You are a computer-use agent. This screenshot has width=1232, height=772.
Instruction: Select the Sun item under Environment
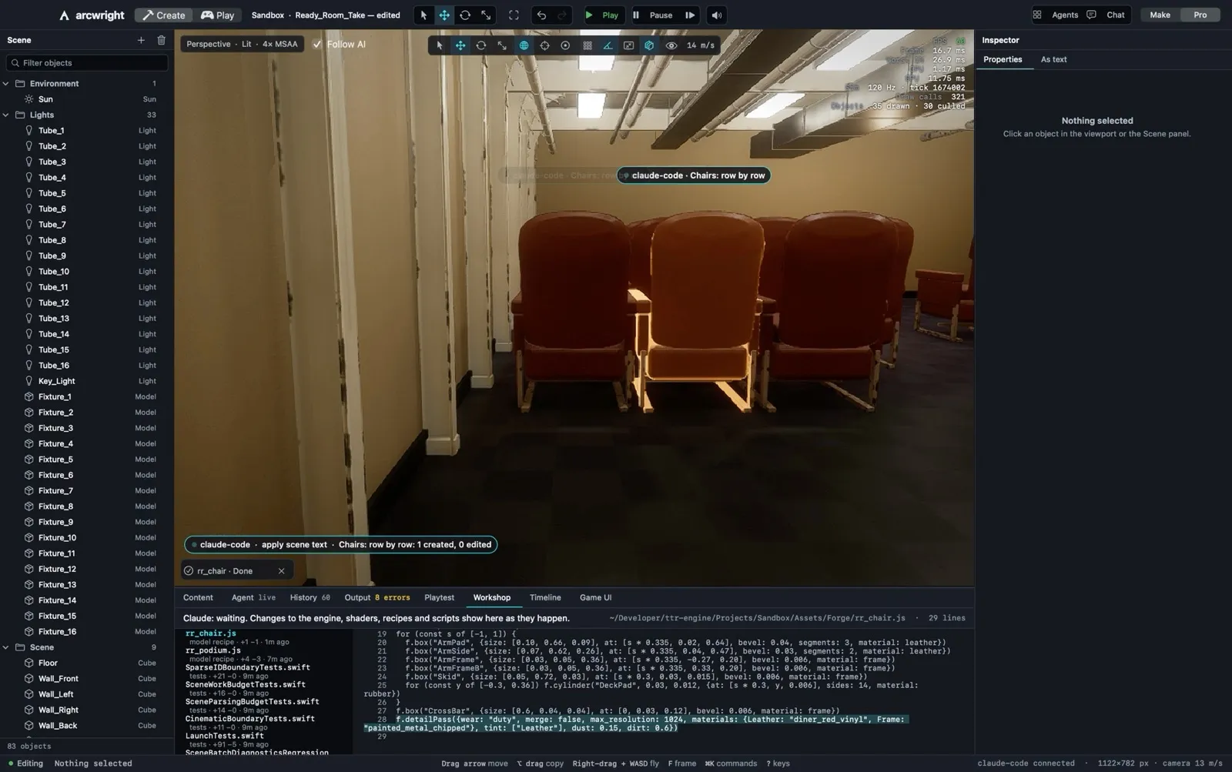click(x=87, y=99)
